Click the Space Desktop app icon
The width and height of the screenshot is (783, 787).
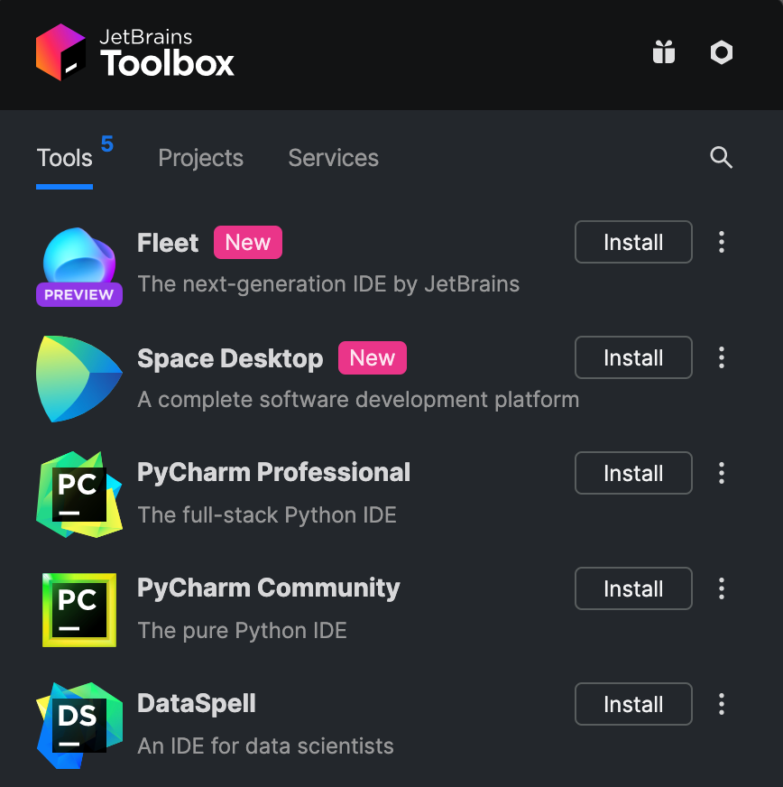(78, 378)
